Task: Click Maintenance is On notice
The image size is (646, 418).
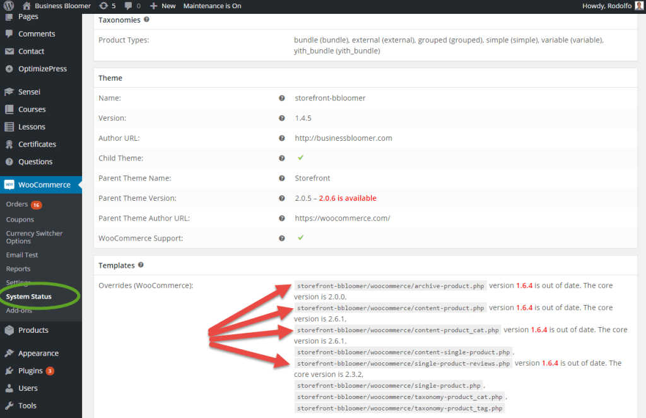Action: (212, 6)
